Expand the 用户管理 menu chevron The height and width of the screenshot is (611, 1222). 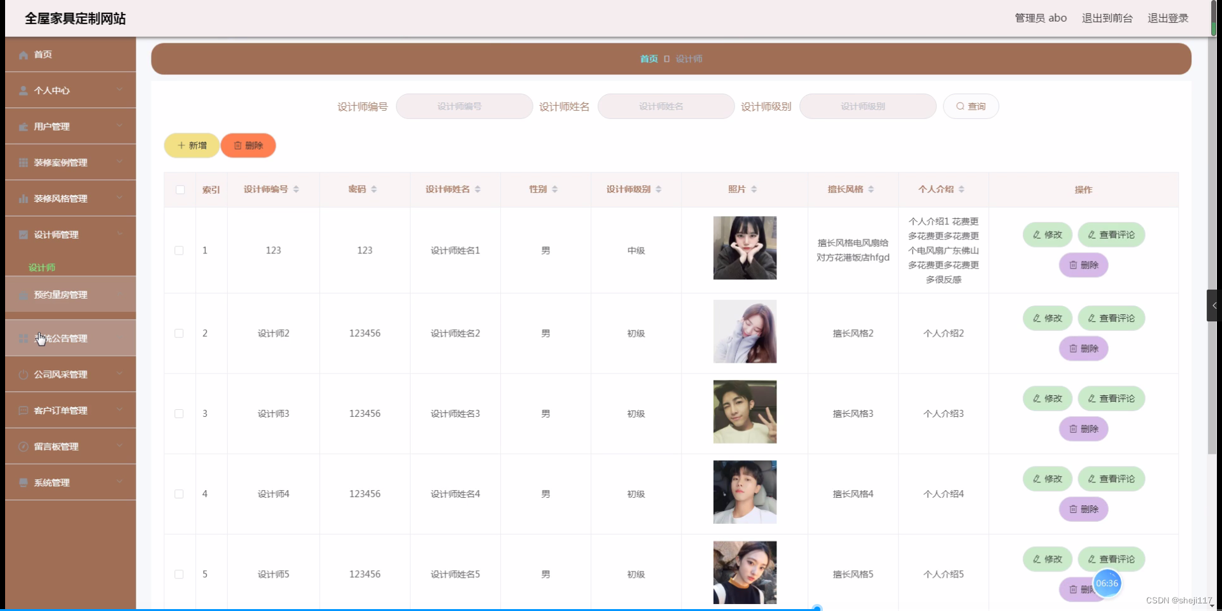pyautogui.click(x=120, y=125)
